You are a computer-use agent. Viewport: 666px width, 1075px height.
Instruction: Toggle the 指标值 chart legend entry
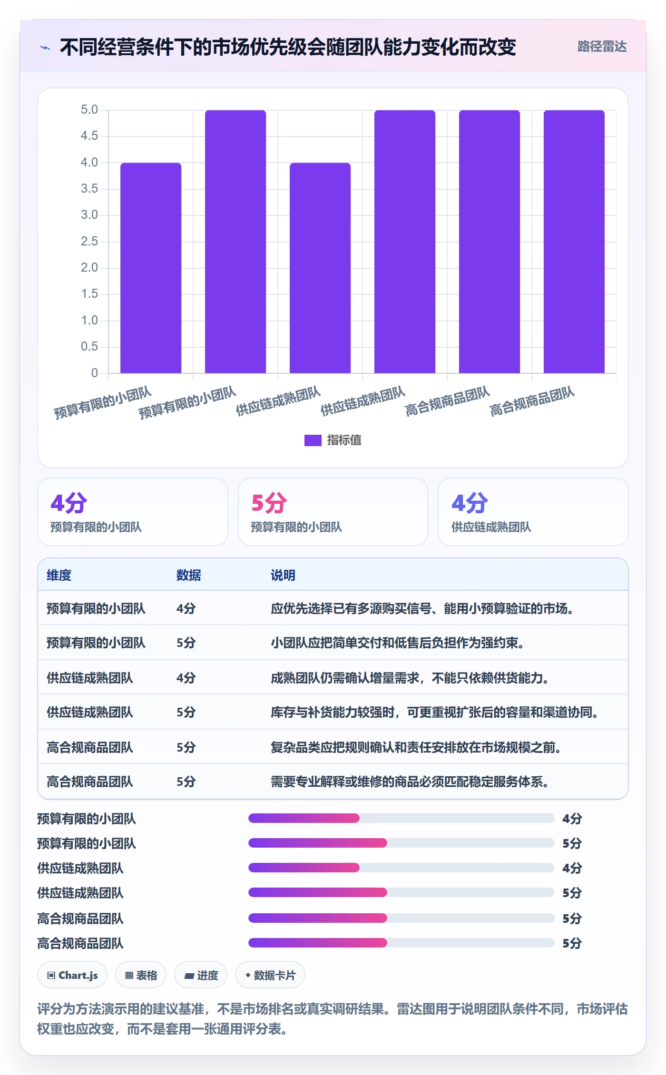click(333, 440)
